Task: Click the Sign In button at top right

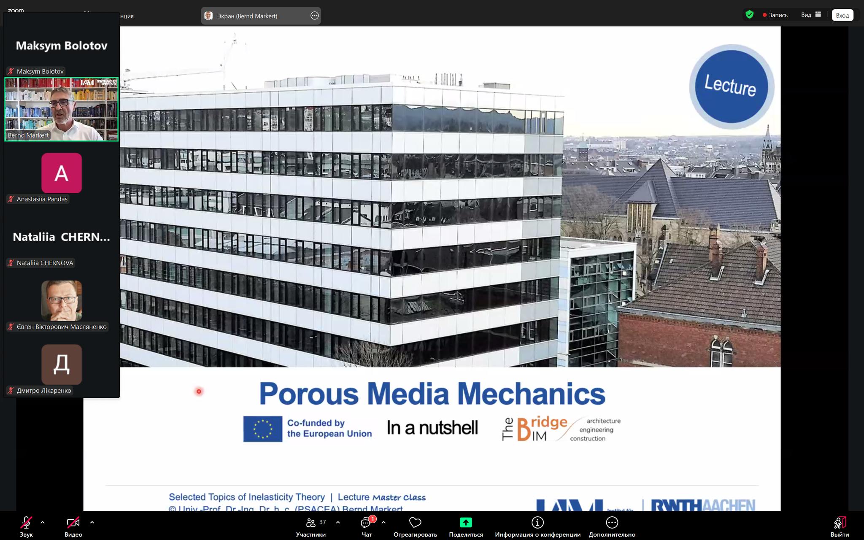Action: click(x=842, y=15)
